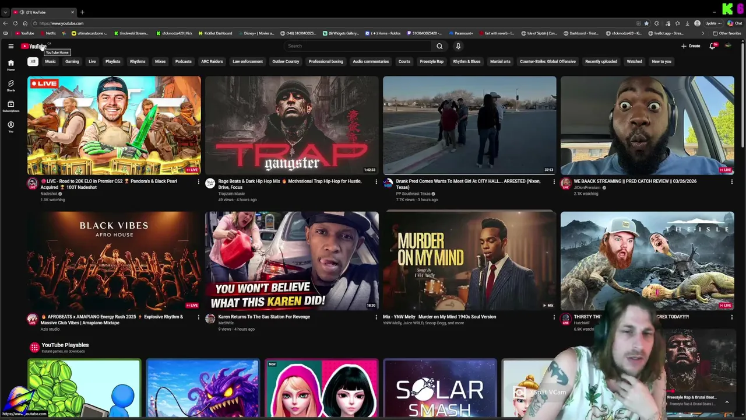Open the browser profile avatar
This screenshot has width=746, height=420.
pyautogui.click(x=698, y=23)
